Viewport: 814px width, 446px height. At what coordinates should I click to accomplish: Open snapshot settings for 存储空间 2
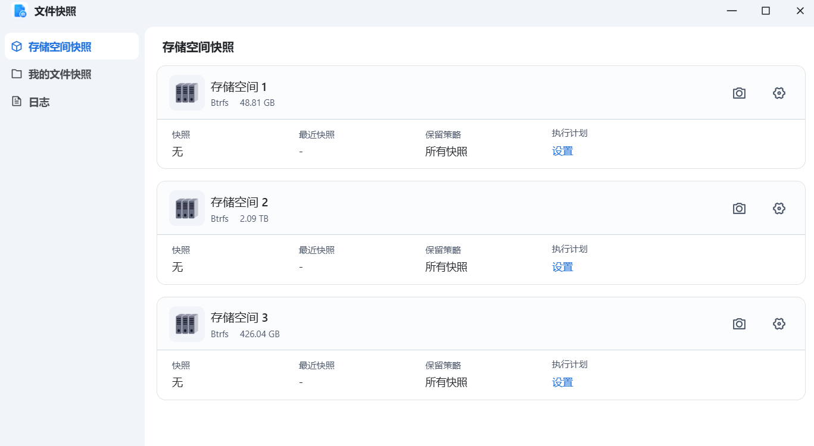(779, 209)
